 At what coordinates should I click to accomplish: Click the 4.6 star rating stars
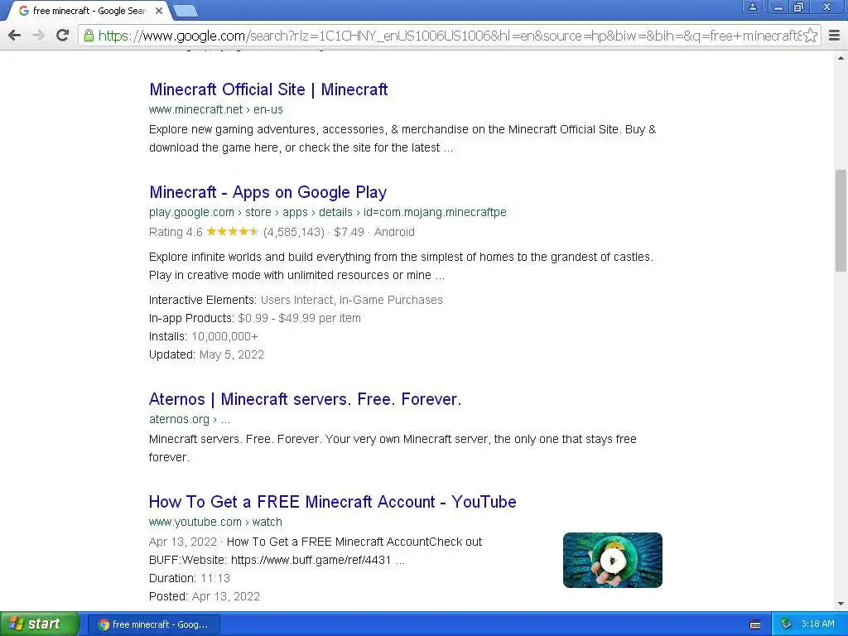[232, 232]
